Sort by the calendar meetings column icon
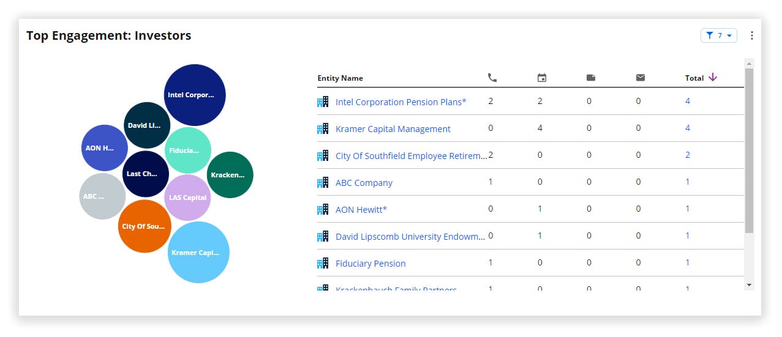 click(541, 78)
